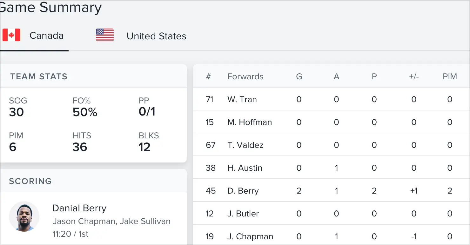This screenshot has height=245, width=470.
Task: Sort table by G goals column
Action: 299,76
